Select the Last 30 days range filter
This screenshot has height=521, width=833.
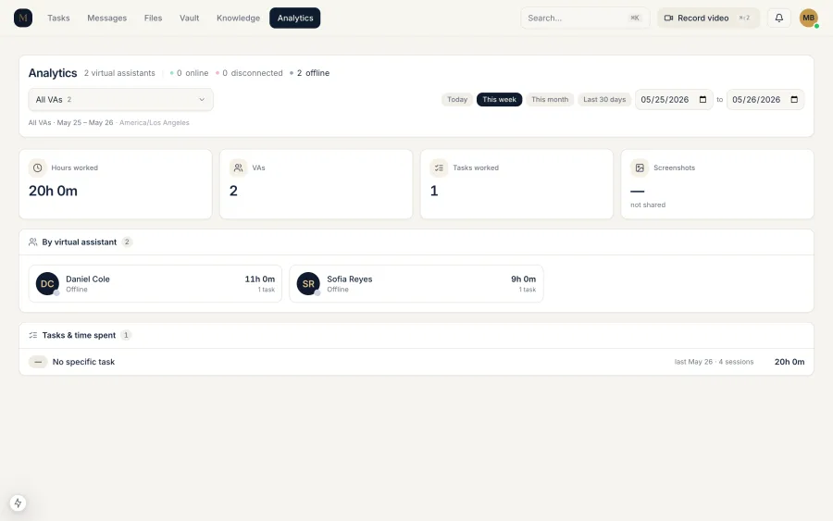604,99
